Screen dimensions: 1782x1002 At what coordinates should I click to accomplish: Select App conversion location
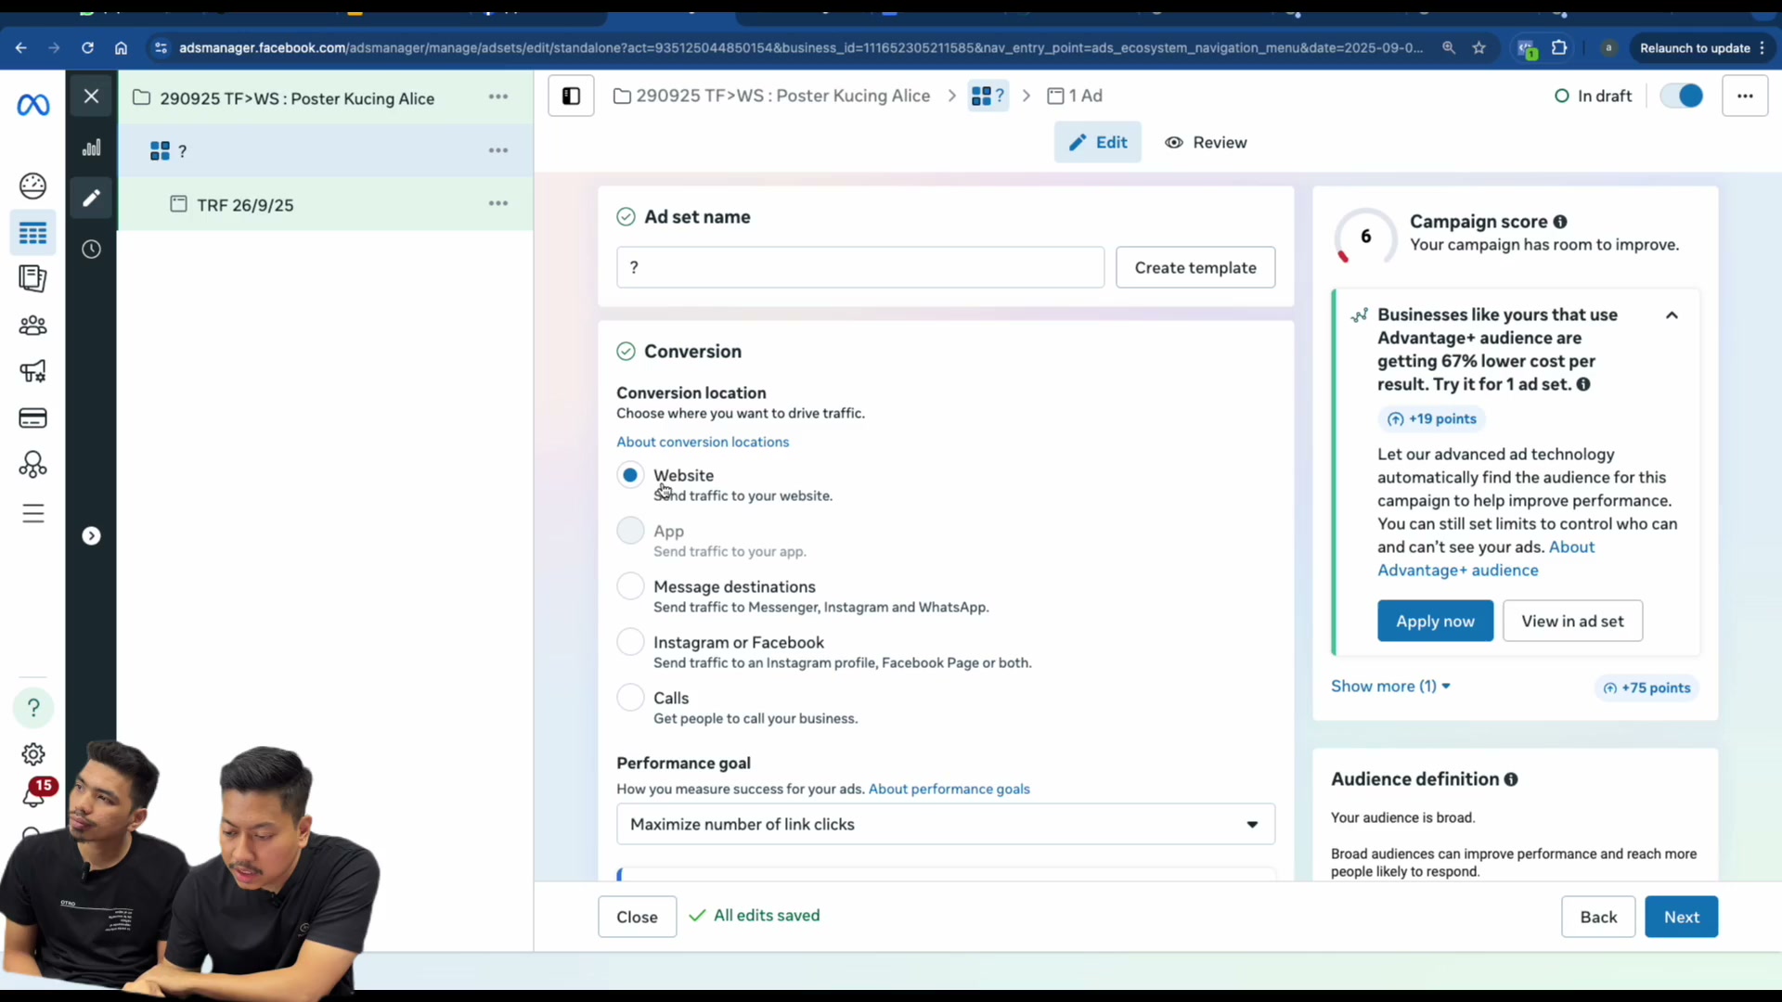tap(630, 531)
